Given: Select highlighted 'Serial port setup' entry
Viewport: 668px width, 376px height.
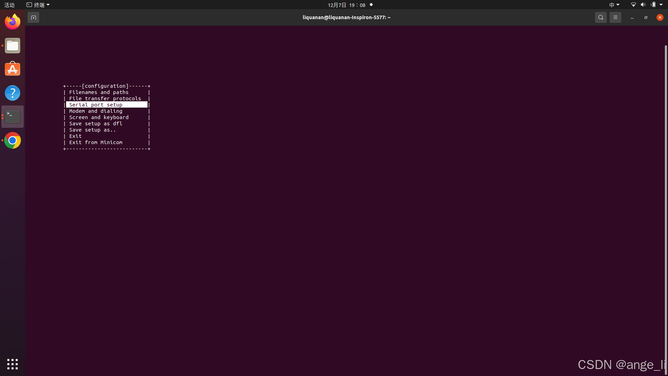Looking at the screenshot, I should (x=107, y=105).
